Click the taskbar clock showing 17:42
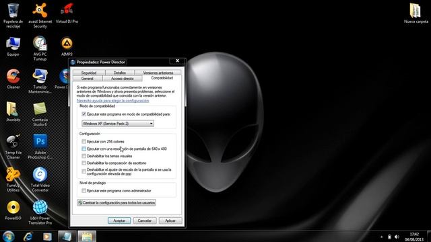 (414, 237)
